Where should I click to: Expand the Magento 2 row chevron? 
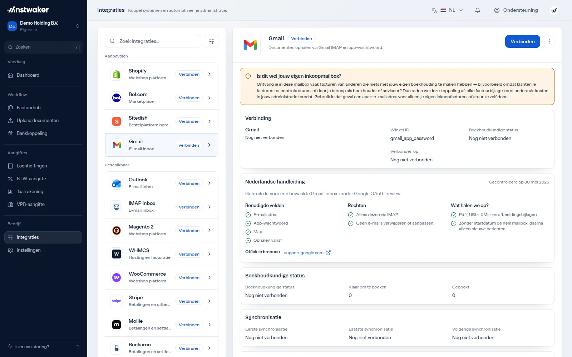pos(209,230)
